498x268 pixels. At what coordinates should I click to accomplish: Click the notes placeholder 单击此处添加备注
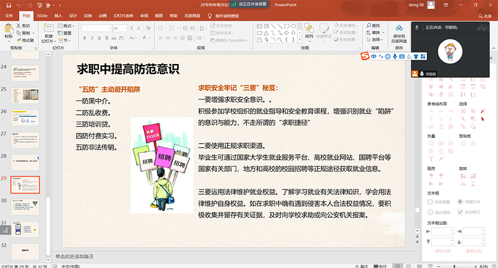(x=75, y=256)
